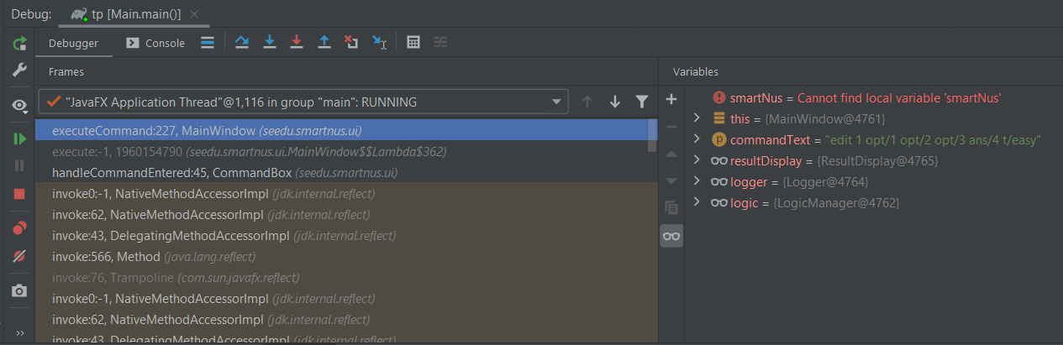Resume program execution
This screenshot has height=345, width=1063.
tap(19, 139)
